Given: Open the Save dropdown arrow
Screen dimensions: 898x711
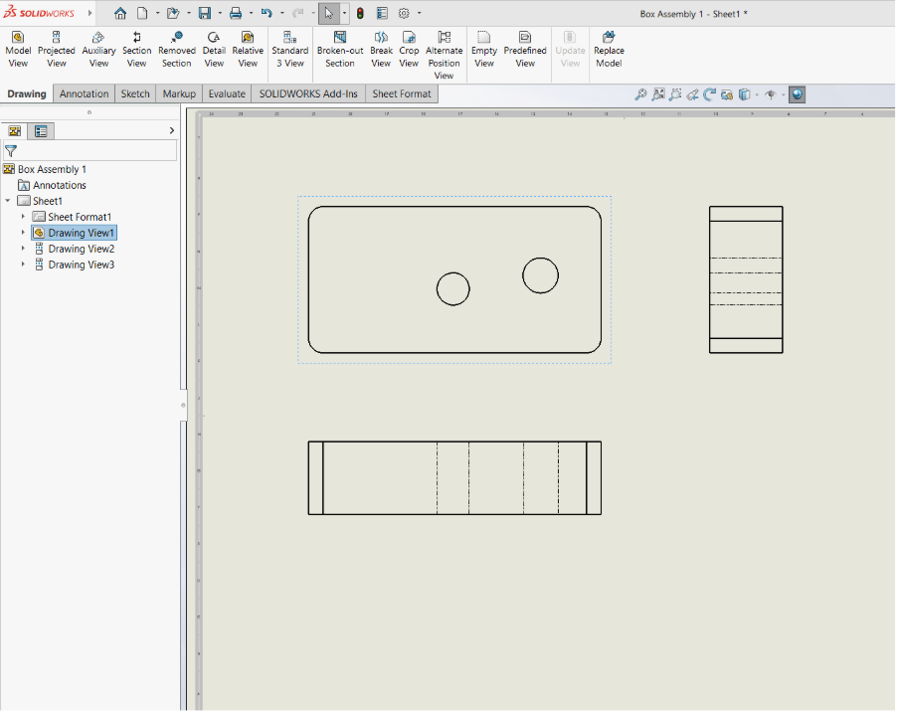Looking at the screenshot, I should 220,13.
